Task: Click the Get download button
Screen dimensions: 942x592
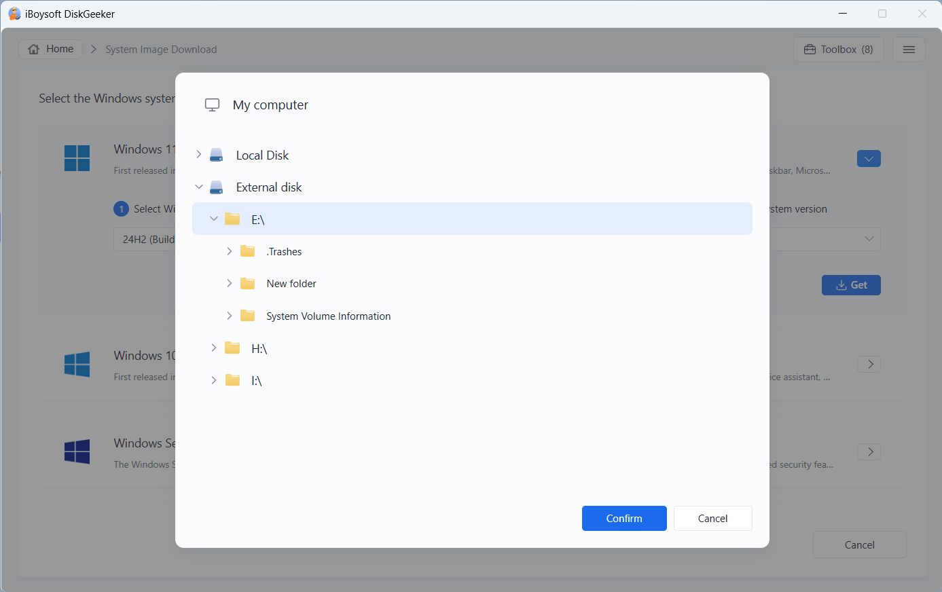Action: pyautogui.click(x=851, y=285)
